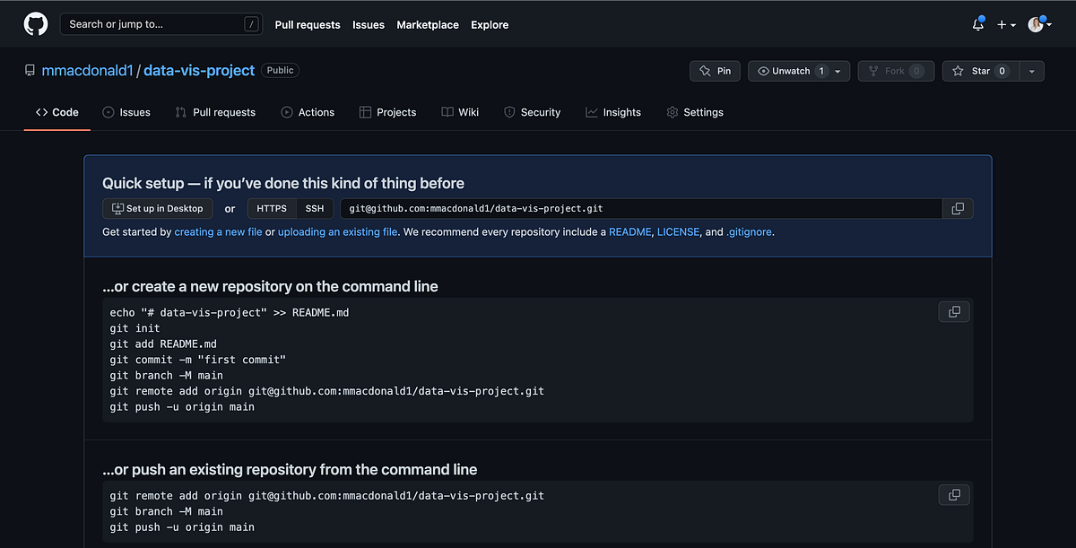Switch to the Actions tab
The width and height of the screenshot is (1076, 548).
pyautogui.click(x=308, y=112)
